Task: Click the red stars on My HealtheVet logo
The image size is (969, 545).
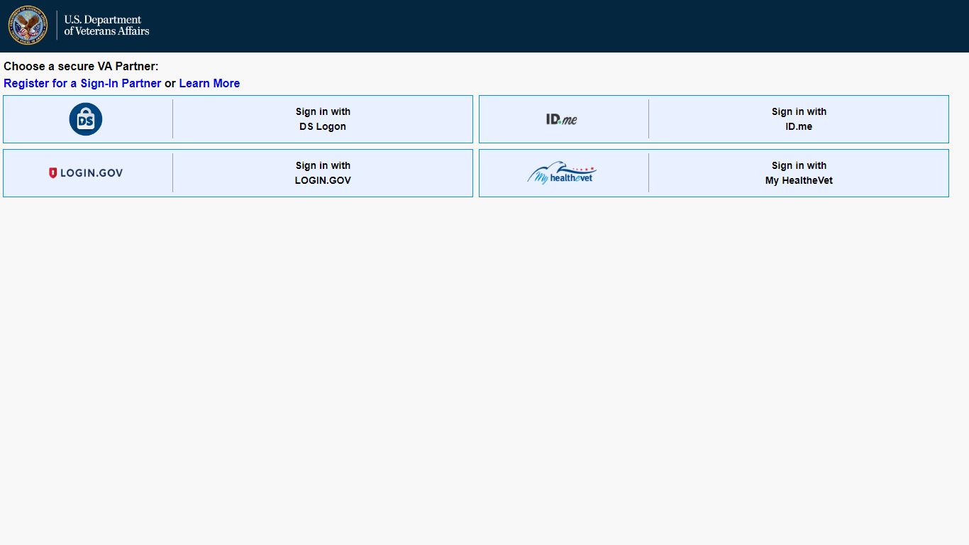Action: [582, 169]
